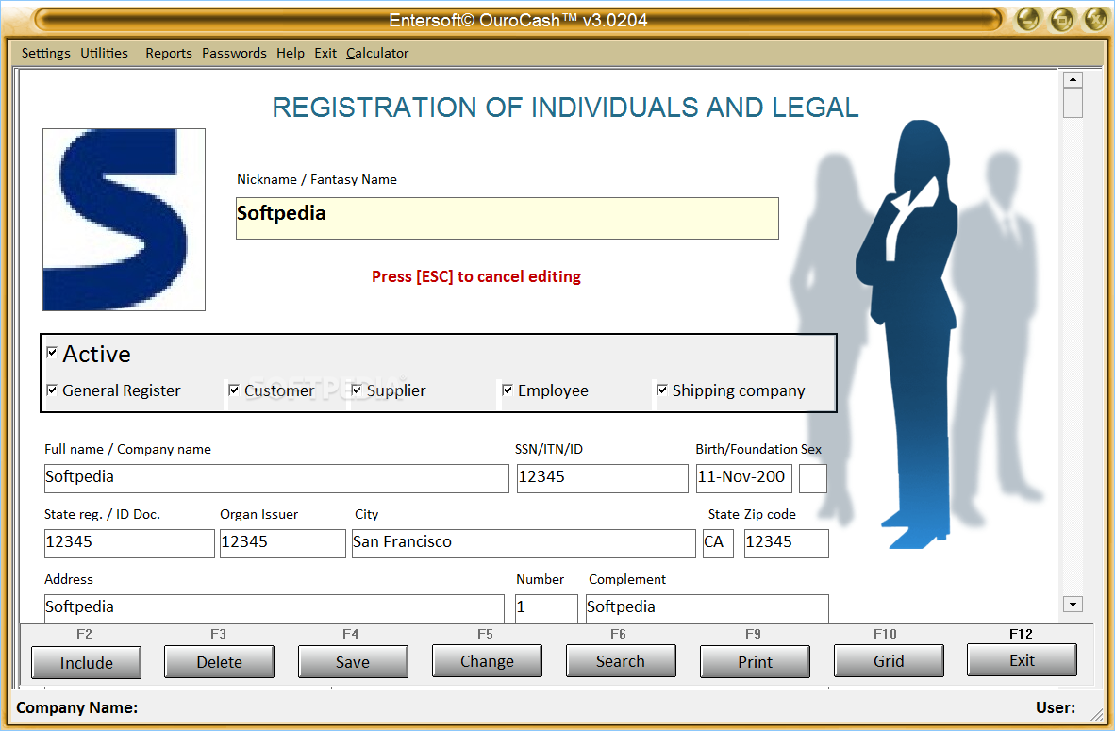This screenshot has height=731, width=1115.
Task: Toggle the Customer checkbox
Action: point(234,390)
